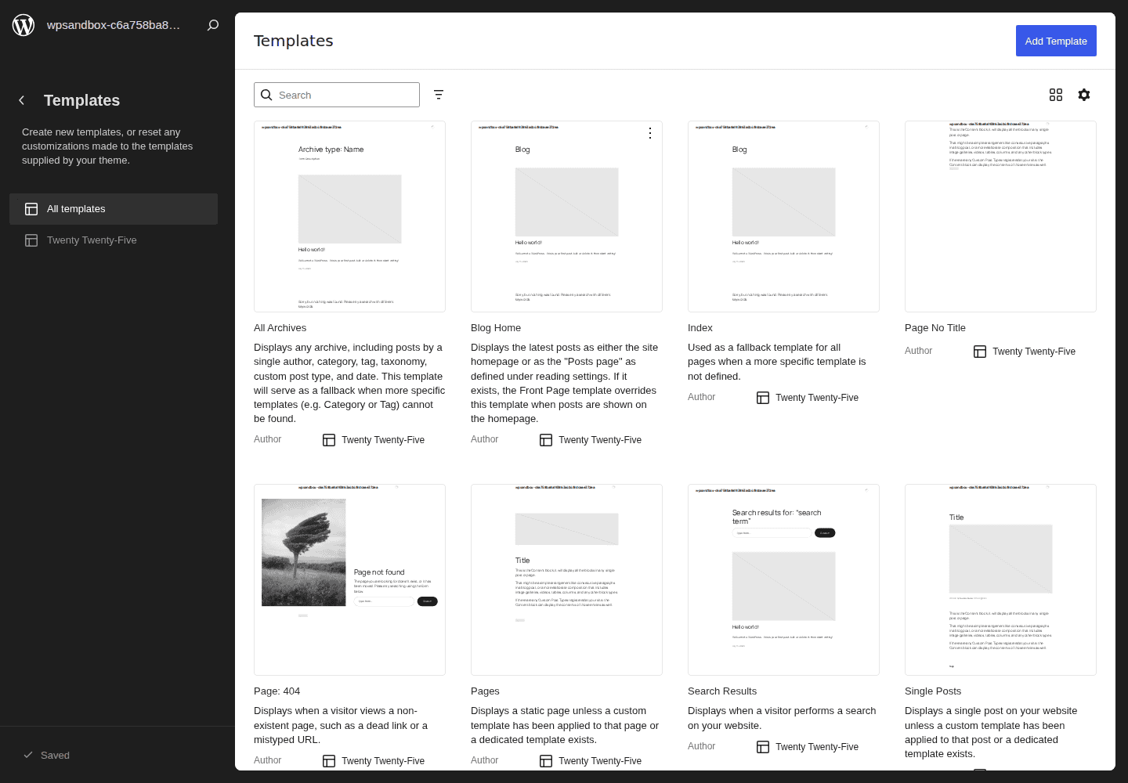Click the theme icon under Search Results
The image size is (1128, 783).
[x=763, y=747]
